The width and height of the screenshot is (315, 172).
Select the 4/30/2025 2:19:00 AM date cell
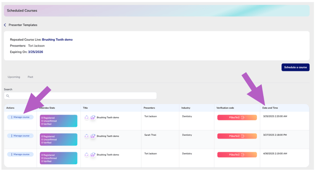click(275, 154)
